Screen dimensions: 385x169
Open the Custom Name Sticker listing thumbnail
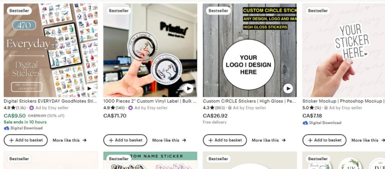point(150,160)
